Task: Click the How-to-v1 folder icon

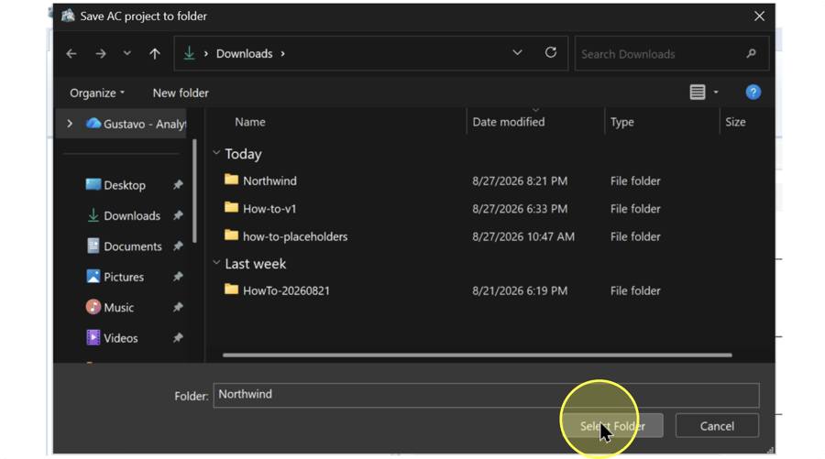Action: [x=231, y=207]
